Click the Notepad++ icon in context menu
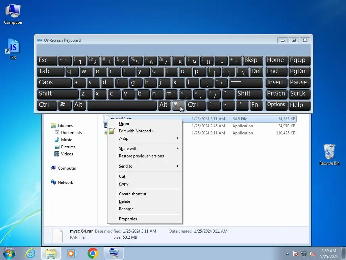Viewport: 346px width, 260px height. point(112,131)
